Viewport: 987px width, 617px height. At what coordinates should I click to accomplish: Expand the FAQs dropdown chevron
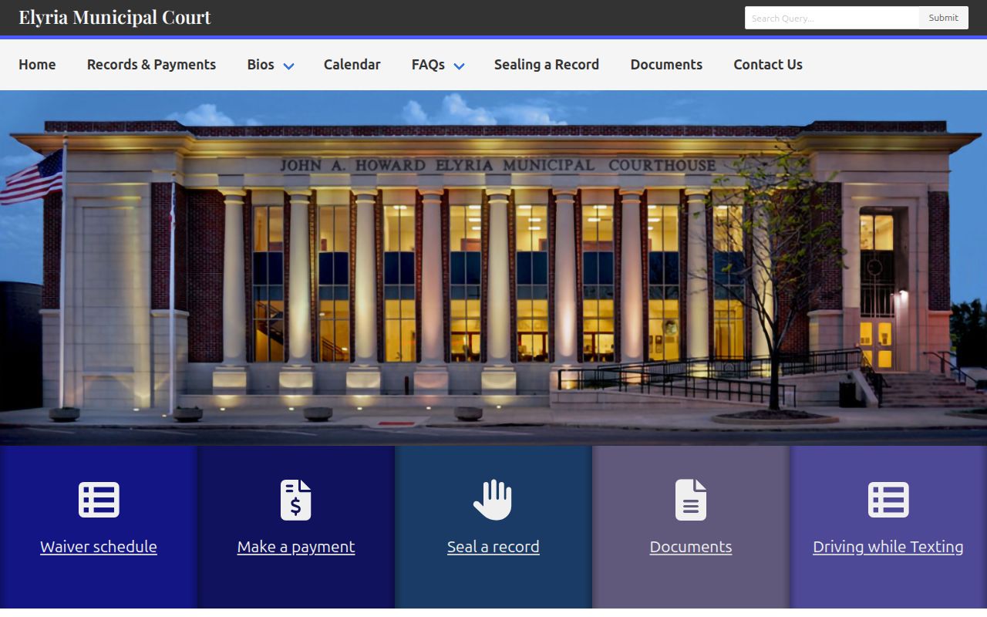[x=459, y=66]
